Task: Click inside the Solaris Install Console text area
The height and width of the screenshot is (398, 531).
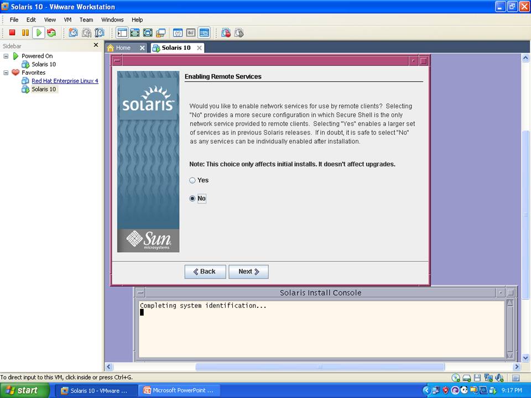Action: 322,328
